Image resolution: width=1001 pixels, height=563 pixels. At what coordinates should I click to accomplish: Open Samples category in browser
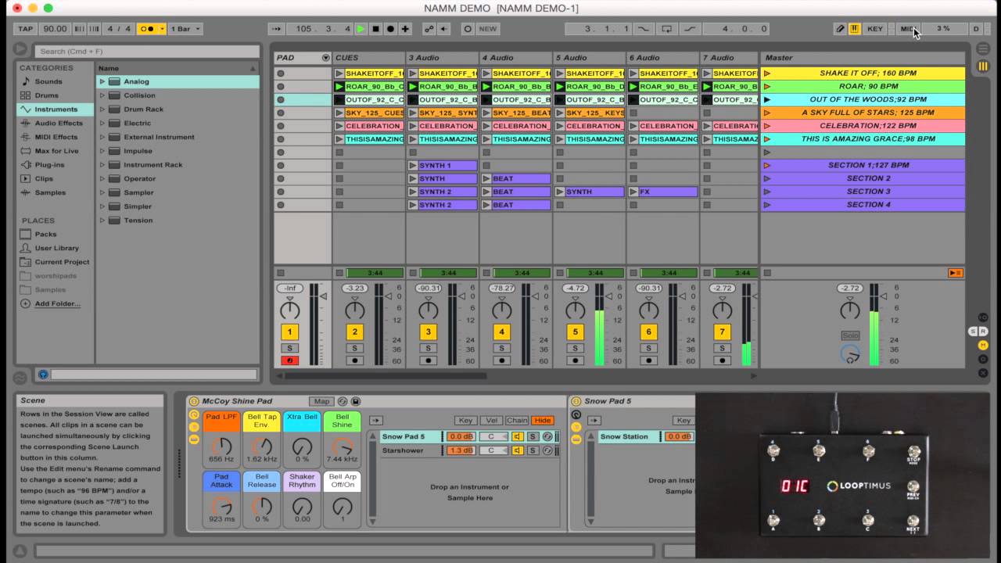[50, 192]
